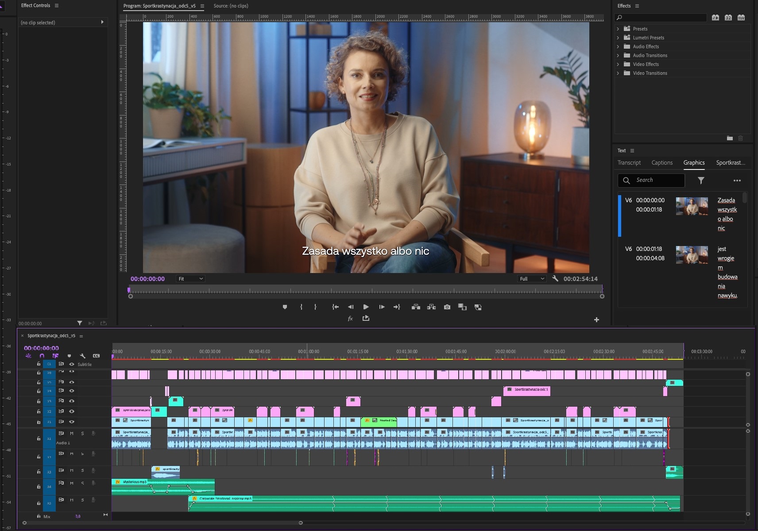758x531 pixels.
Task: Solo the A5 audio track
Action: pyautogui.click(x=82, y=500)
